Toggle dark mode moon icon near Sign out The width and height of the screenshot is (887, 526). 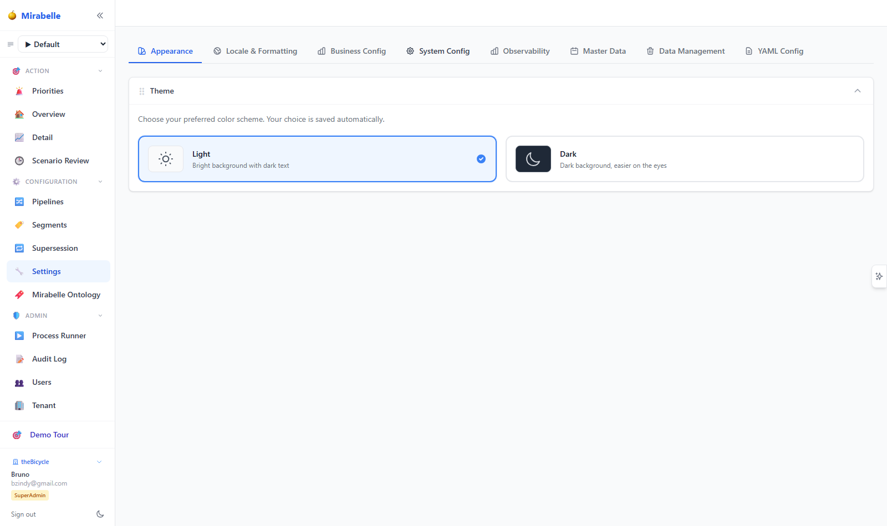pos(100,514)
